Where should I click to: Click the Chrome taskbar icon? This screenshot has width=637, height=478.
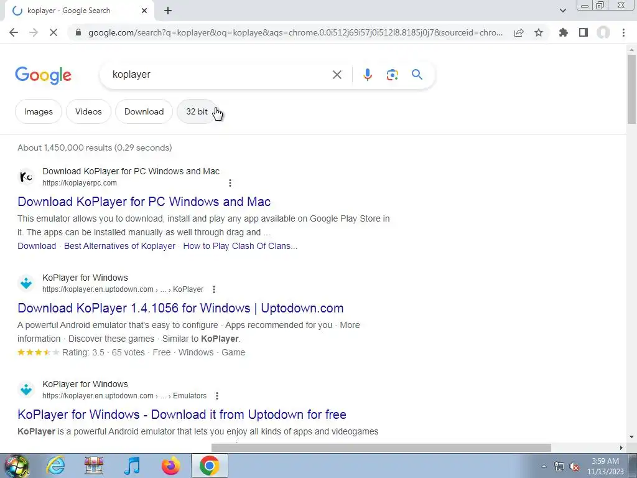pos(210,466)
